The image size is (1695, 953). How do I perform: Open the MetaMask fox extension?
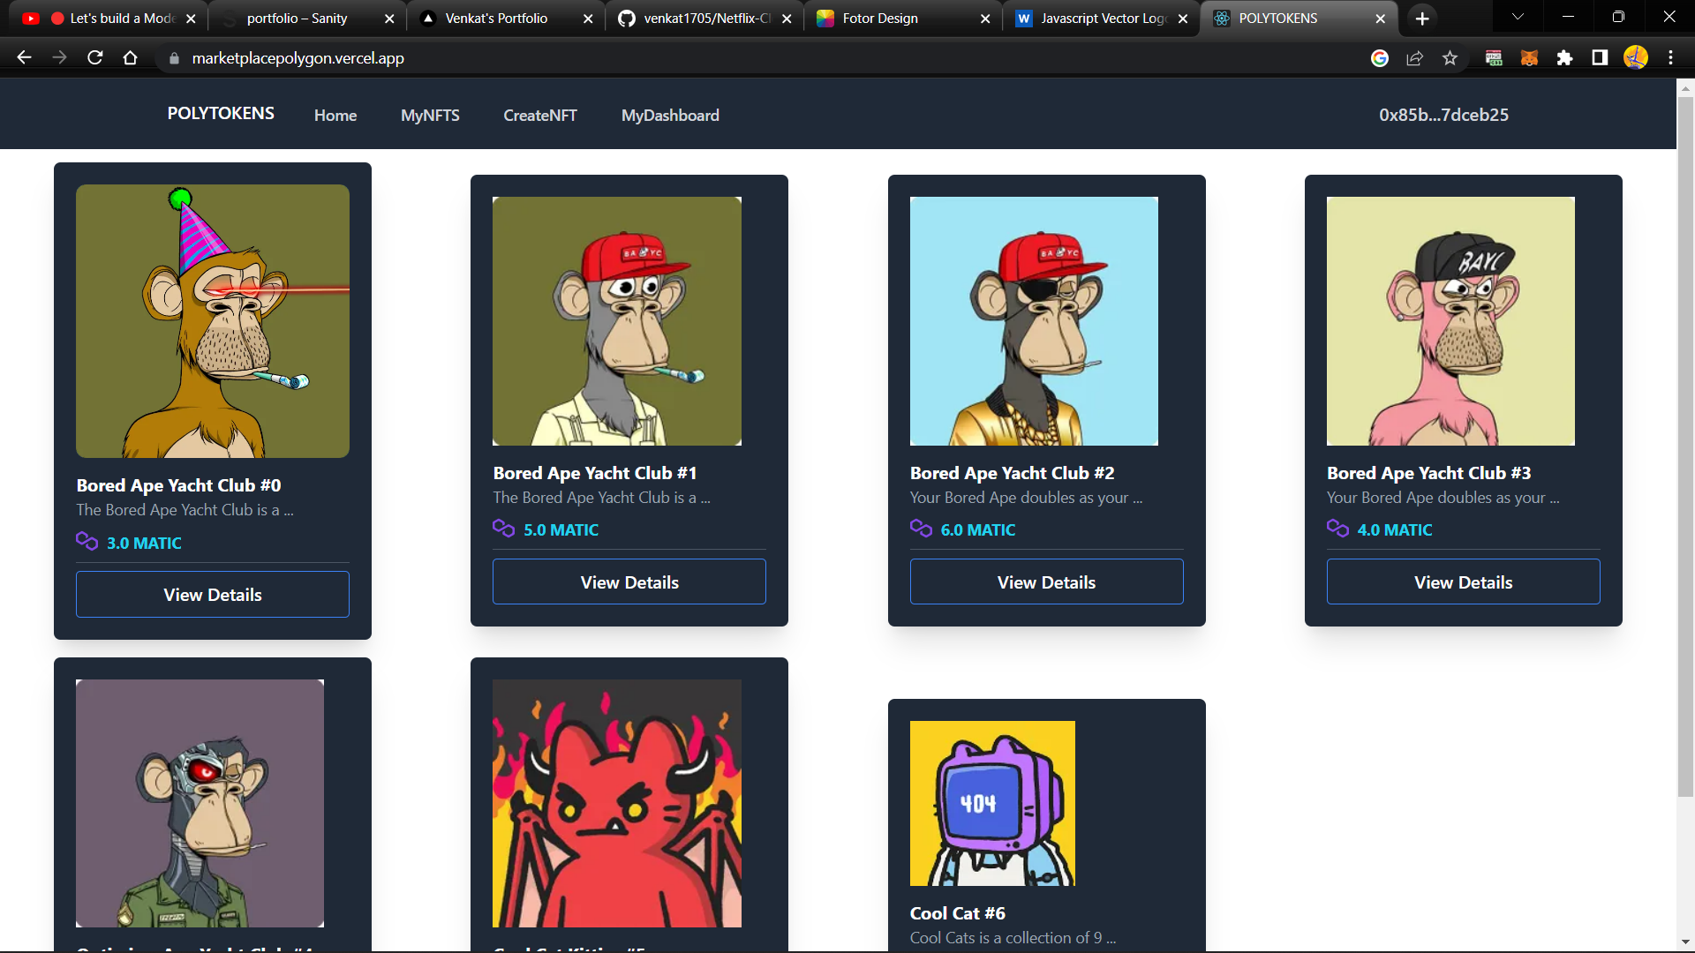coord(1529,58)
